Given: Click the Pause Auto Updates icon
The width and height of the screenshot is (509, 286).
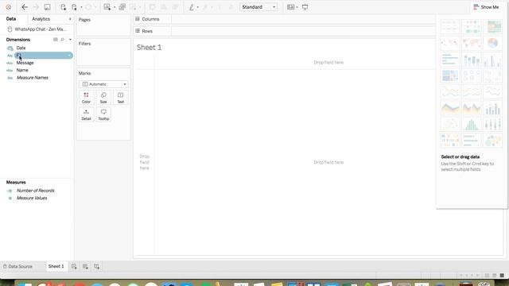Looking at the screenshot, I should (74, 7).
